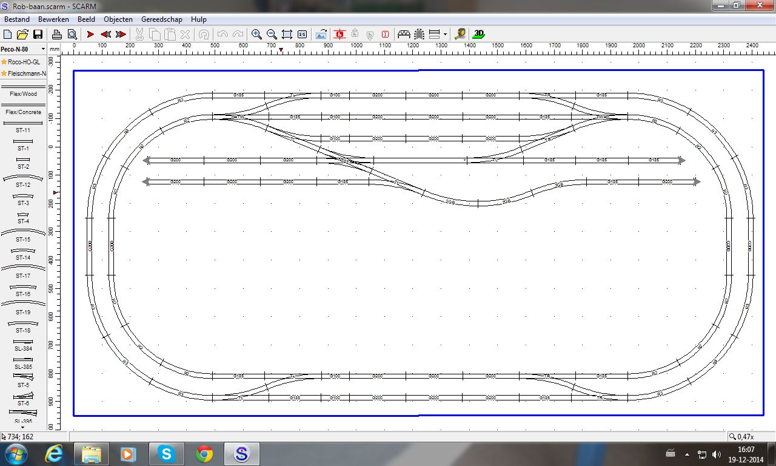Click the mm units ruler corner

[55, 49]
